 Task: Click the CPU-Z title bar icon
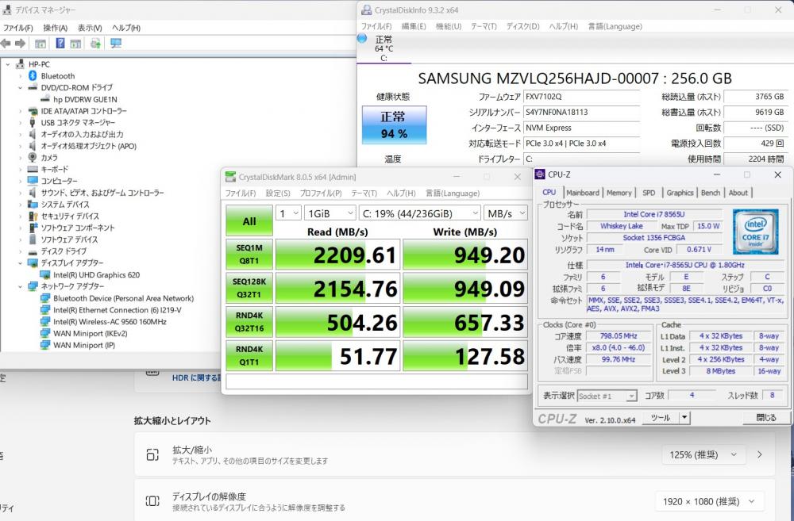click(x=540, y=174)
